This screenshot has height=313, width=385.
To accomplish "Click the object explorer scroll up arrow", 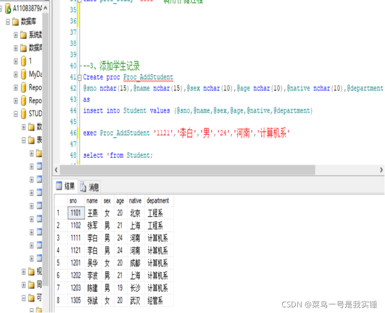I will click(x=46, y=8).
